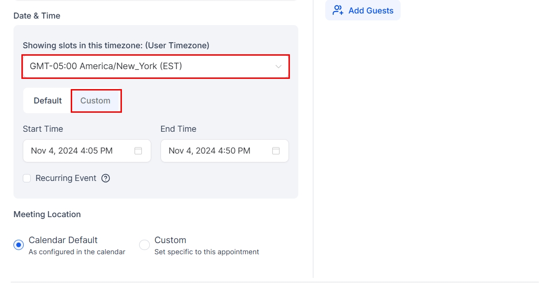Click "As configured in the calendar" text
543x283 pixels.
[x=77, y=252]
